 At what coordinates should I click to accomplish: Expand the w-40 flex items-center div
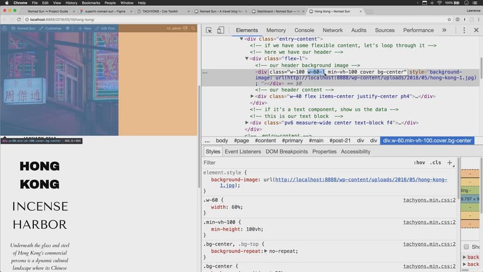point(252,96)
